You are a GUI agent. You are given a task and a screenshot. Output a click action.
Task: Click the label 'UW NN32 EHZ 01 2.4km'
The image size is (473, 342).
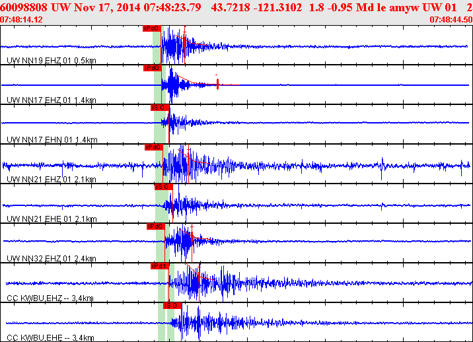click(x=52, y=258)
